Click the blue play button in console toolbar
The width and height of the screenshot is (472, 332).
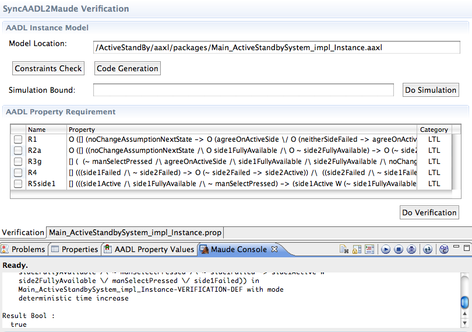pyautogui.click(x=385, y=250)
